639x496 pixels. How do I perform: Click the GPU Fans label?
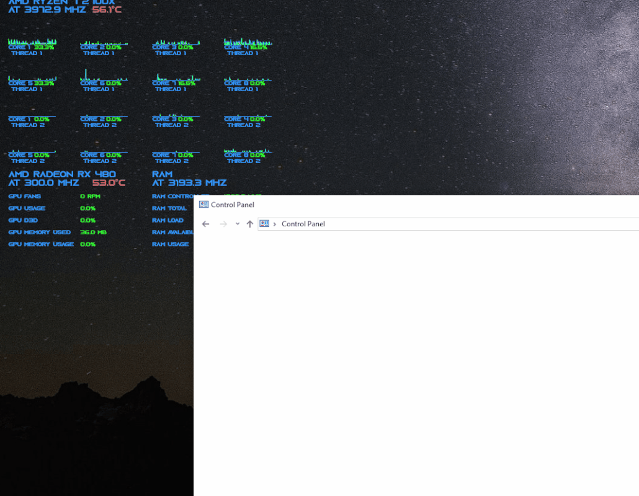tap(24, 197)
